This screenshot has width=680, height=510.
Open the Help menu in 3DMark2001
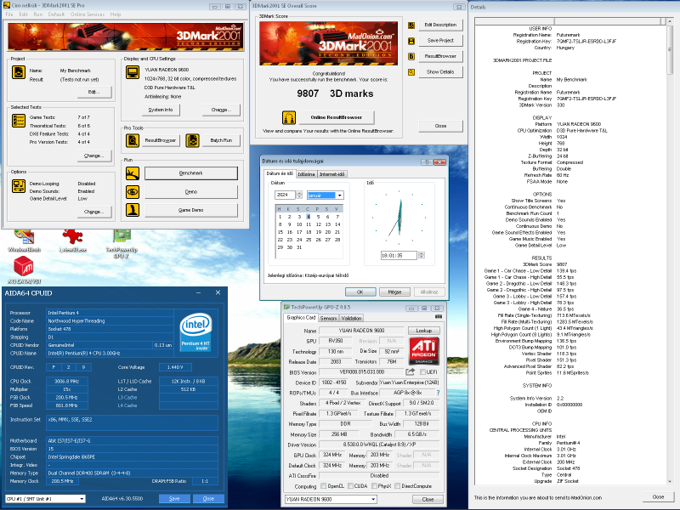click(116, 14)
